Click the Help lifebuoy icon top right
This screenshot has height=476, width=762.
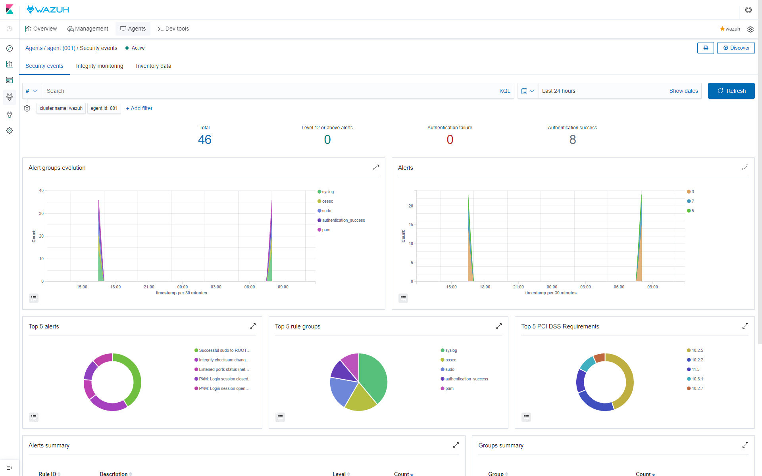coord(749,10)
